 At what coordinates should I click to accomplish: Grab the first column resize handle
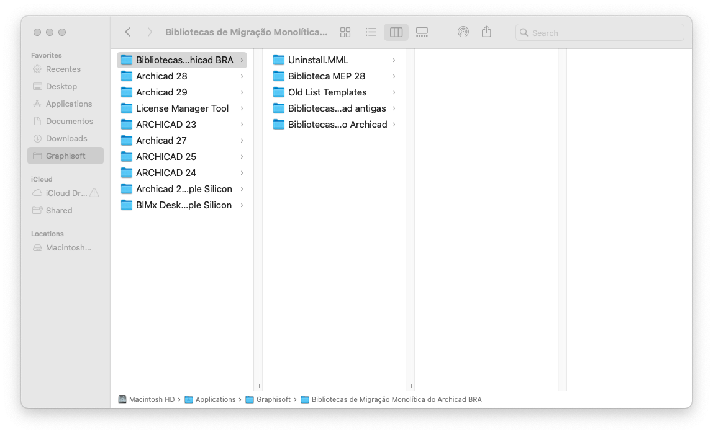point(258,386)
